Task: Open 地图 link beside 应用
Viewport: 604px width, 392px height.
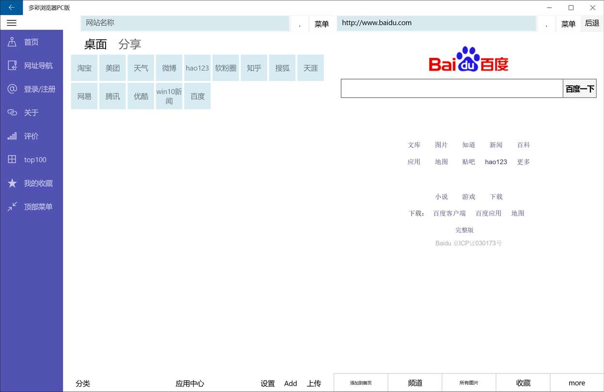Action: coord(441,162)
